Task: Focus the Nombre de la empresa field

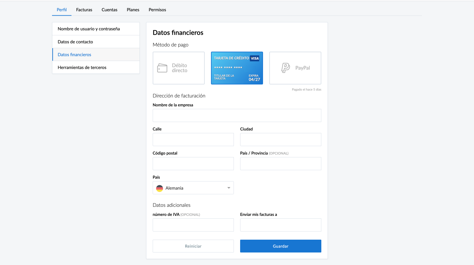Action: [237, 115]
